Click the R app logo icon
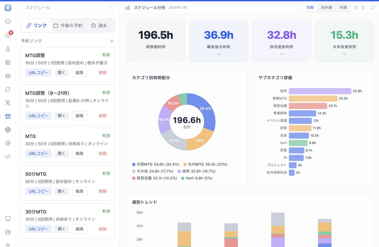379x247 pixels. click(x=8, y=8)
